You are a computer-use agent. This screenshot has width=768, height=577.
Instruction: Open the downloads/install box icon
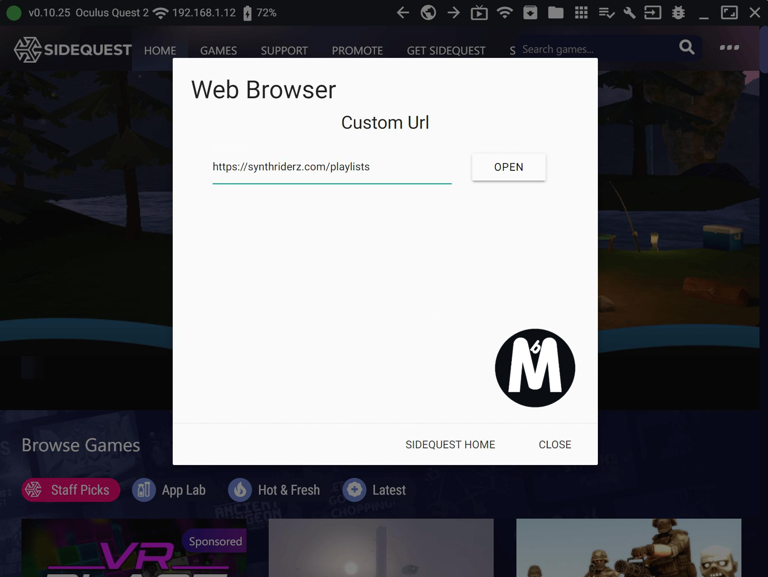point(530,12)
